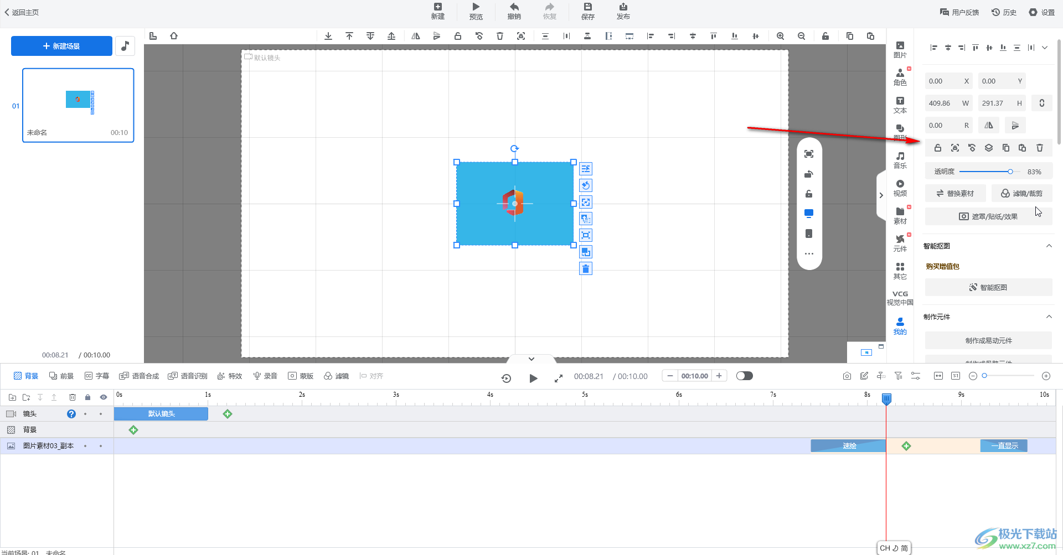
Task: Open the 我的 my assets panel
Action: coord(900,326)
